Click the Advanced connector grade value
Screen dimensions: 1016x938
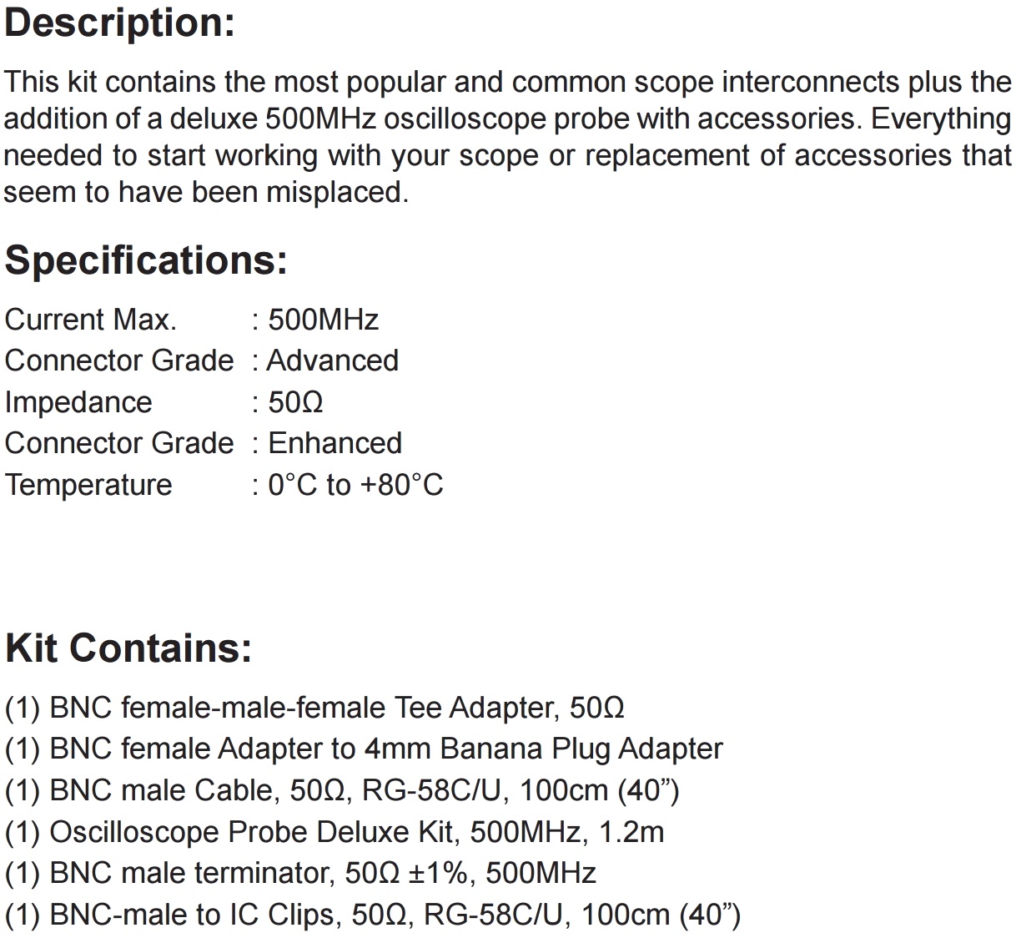pos(333,361)
